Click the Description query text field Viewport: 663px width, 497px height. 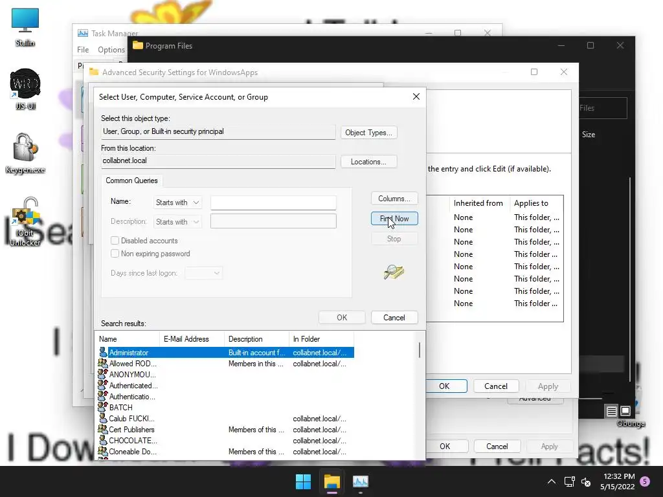click(x=274, y=221)
